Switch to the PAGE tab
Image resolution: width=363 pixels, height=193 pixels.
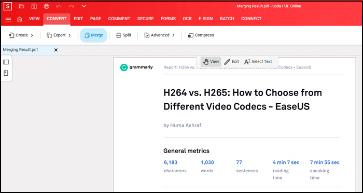(95, 19)
